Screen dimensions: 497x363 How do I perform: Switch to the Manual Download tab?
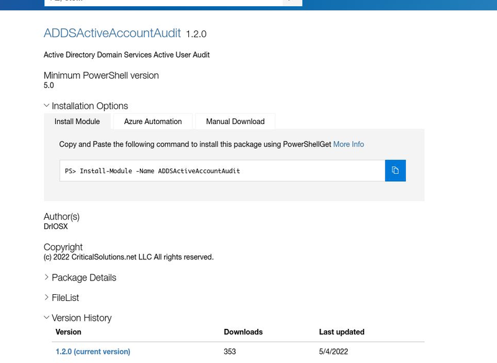pos(235,122)
